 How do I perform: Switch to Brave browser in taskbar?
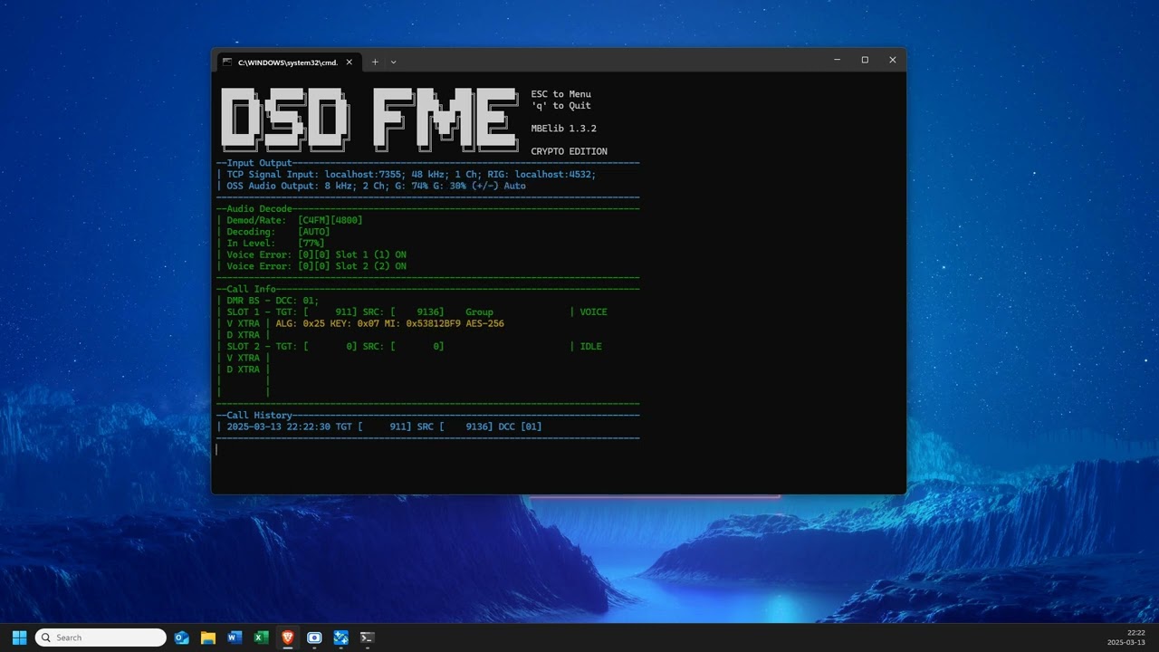point(288,638)
